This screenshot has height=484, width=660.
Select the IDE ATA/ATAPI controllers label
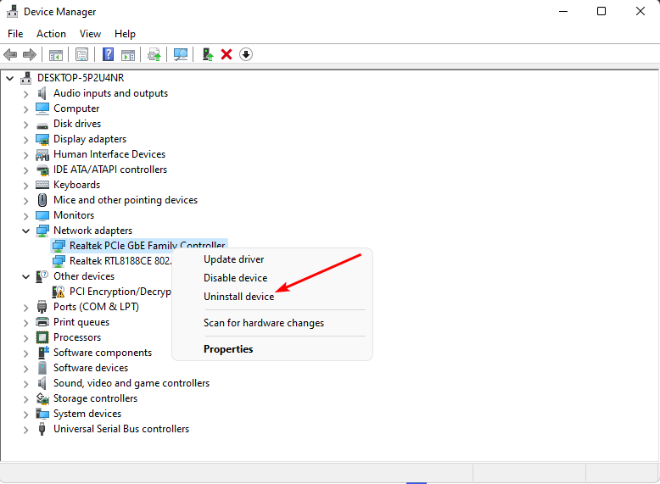click(110, 170)
